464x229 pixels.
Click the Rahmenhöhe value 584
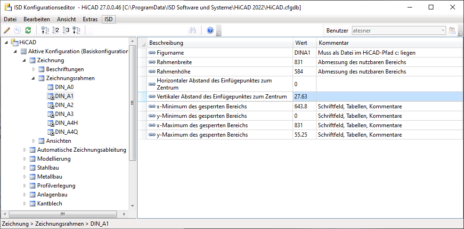(x=305, y=72)
